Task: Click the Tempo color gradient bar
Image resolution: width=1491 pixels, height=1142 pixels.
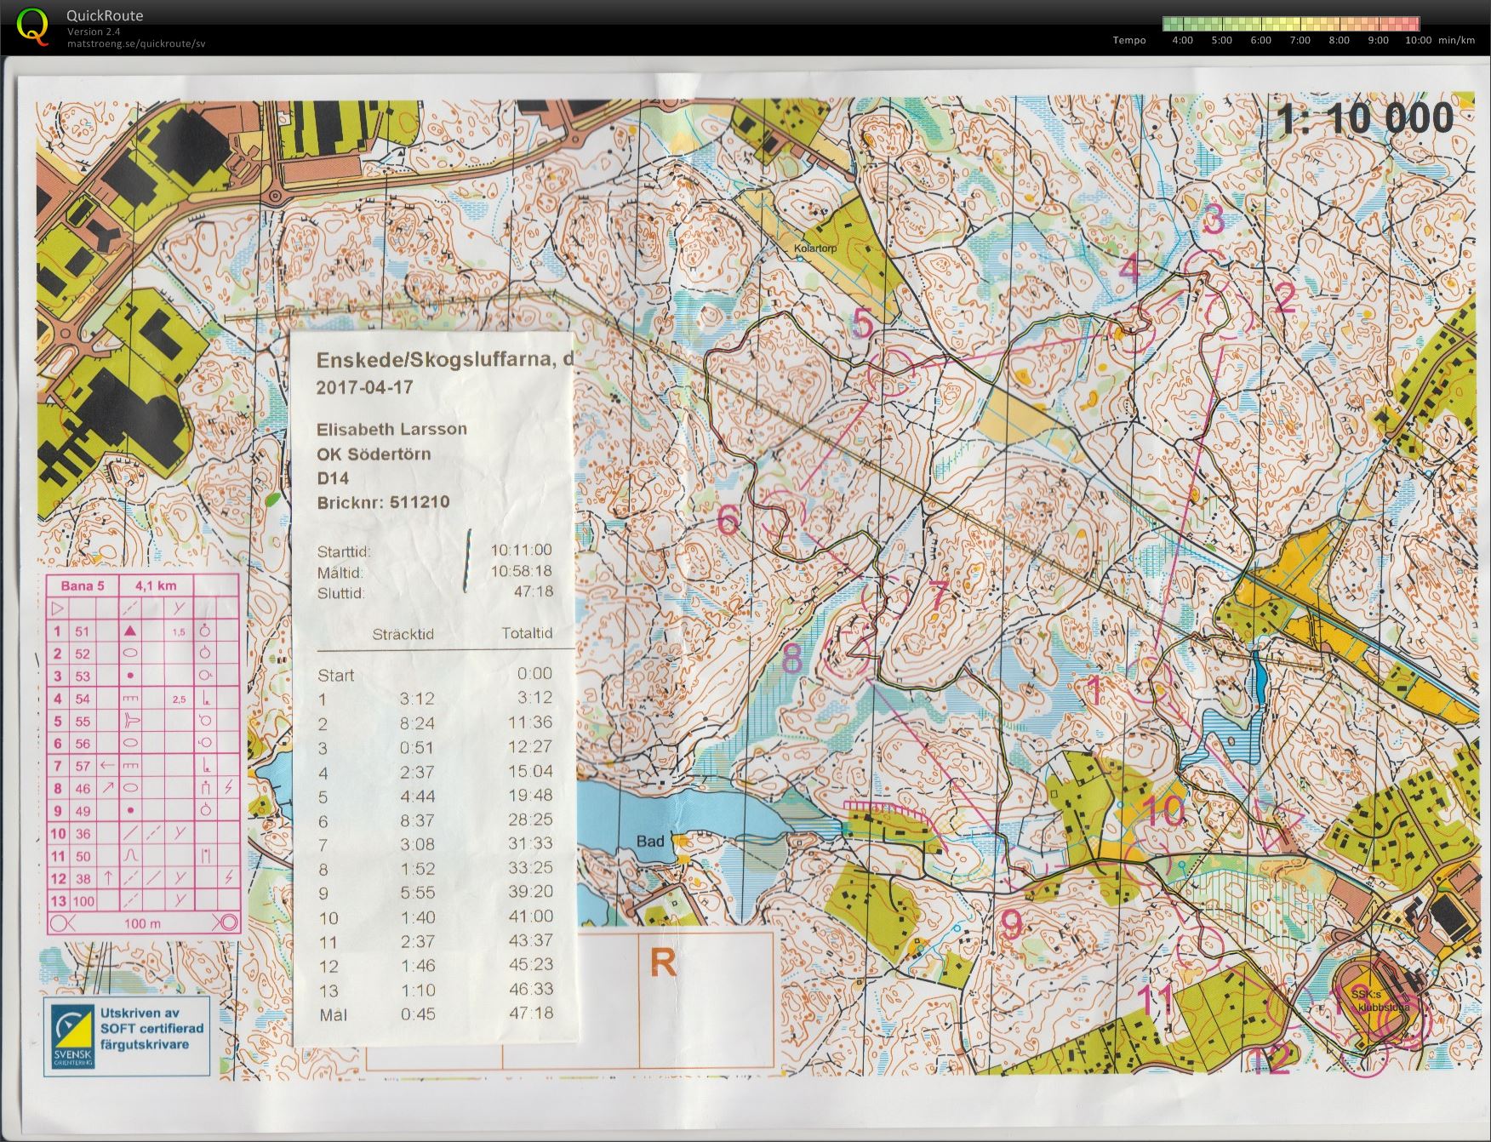Action: pos(1291,24)
